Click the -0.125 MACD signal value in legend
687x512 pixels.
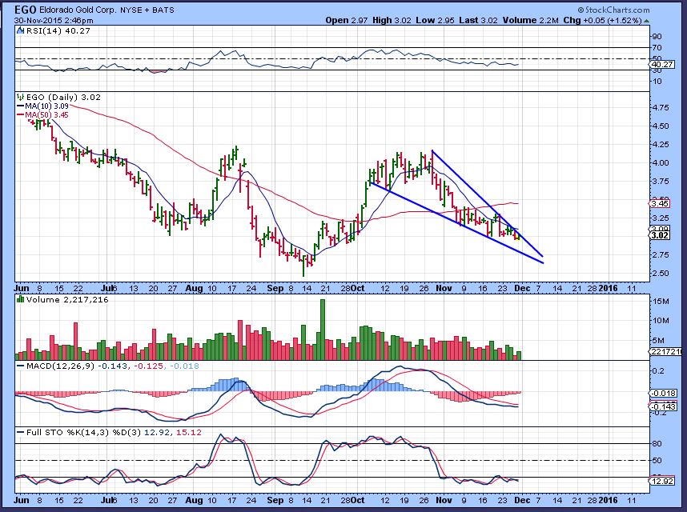click(148, 366)
